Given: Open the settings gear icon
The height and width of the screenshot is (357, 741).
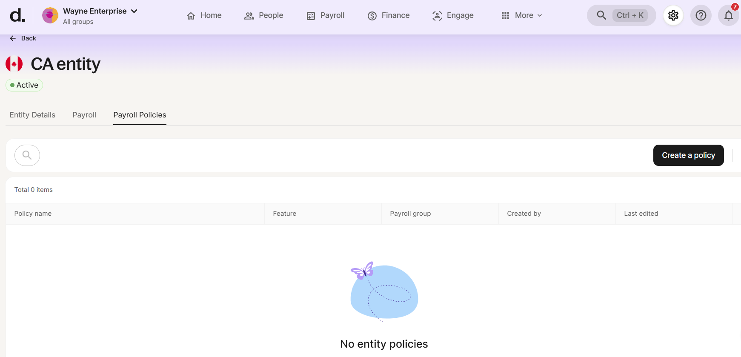Looking at the screenshot, I should point(673,15).
